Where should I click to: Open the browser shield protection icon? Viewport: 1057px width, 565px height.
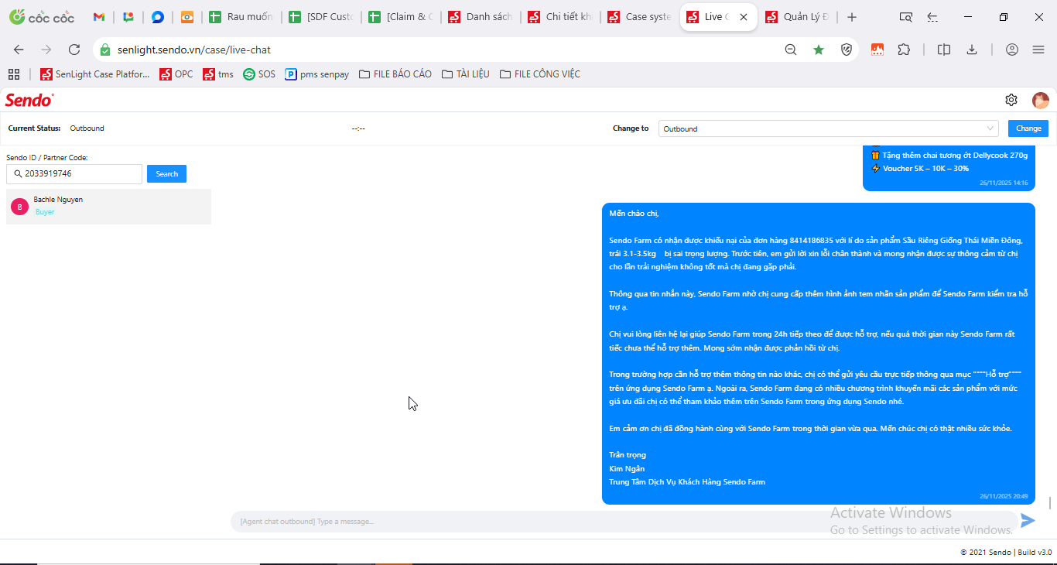(x=847, y=50)
